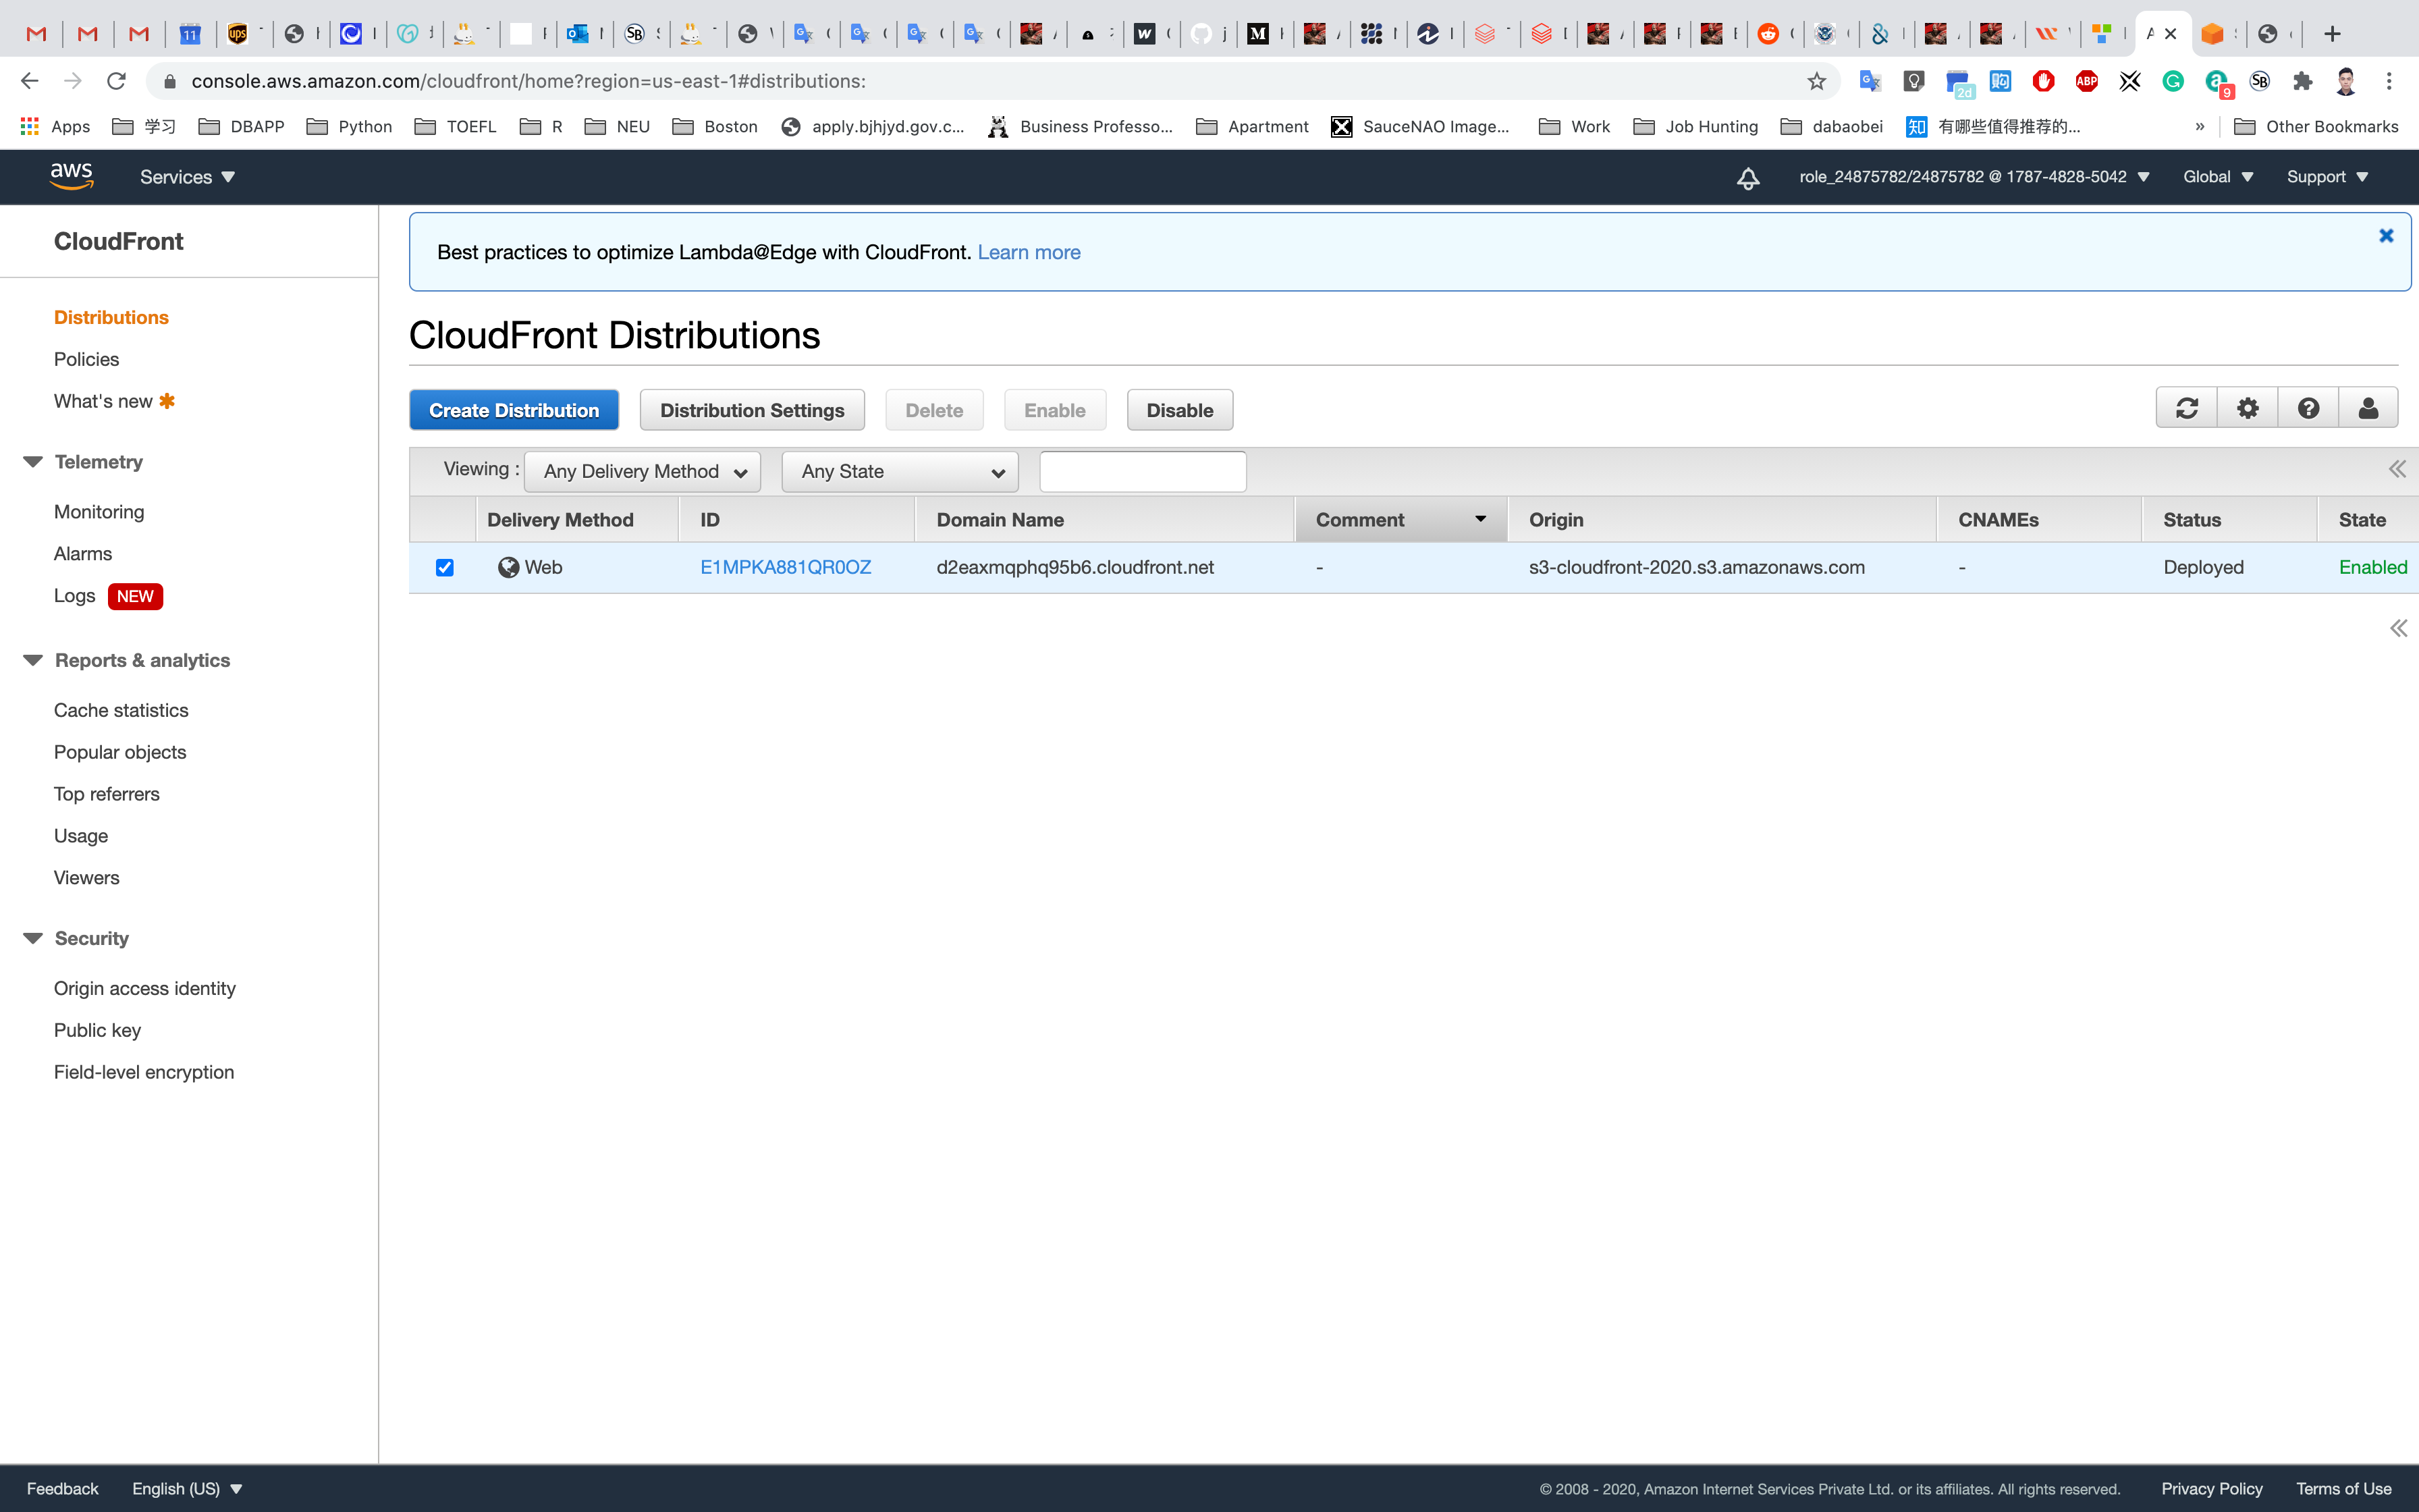Collapse the Security sidebar section
Screen dimensions: 2419x1512
[x=33, y=938]
